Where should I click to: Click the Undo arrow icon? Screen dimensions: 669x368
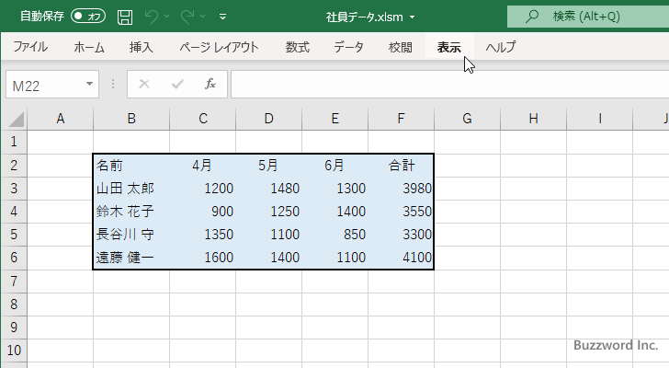(x=152, y=17)
